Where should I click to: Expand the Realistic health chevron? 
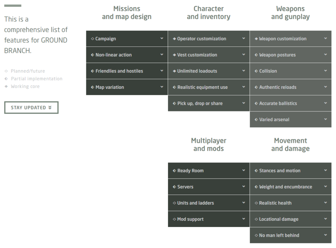325,203
